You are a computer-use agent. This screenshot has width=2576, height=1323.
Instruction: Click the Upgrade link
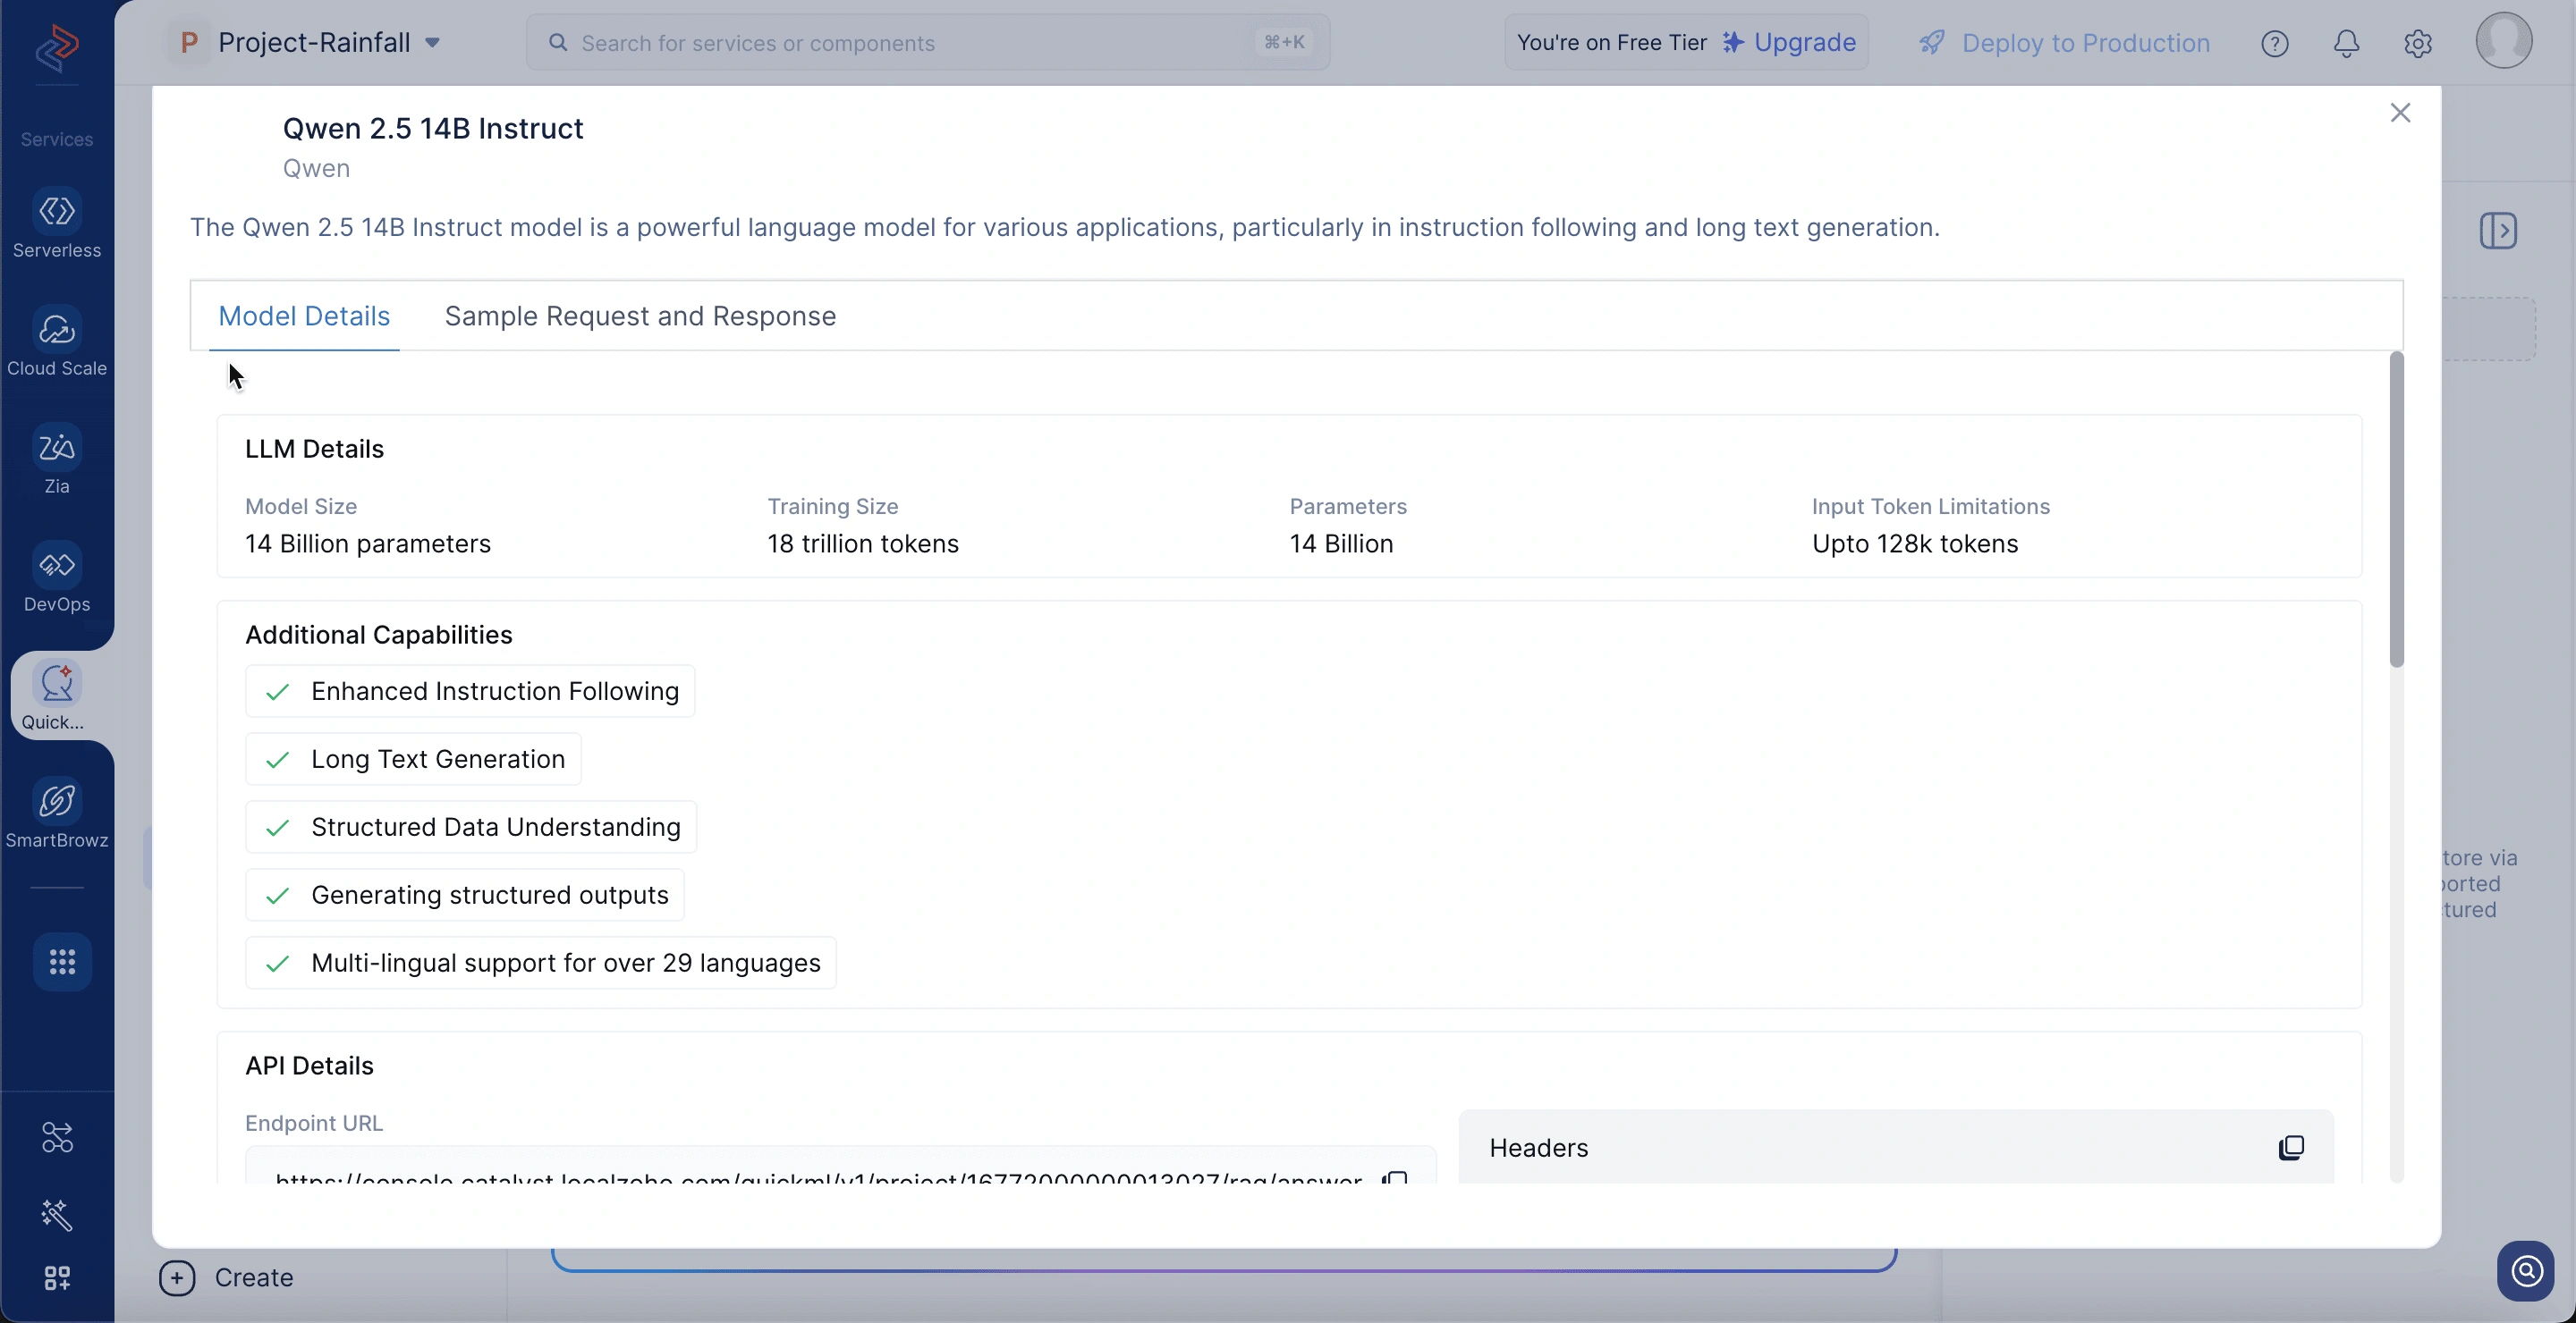tap(1789, 42)
